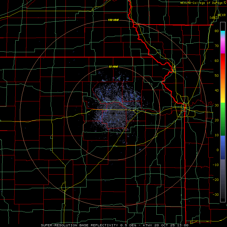Click the 70 value on the color scale
The image size is (227, 227).
pyautogui.click(x=217, y=46)
